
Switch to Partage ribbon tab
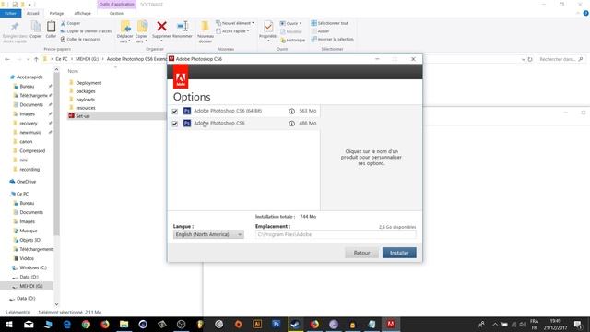click(x=56, y=13)
